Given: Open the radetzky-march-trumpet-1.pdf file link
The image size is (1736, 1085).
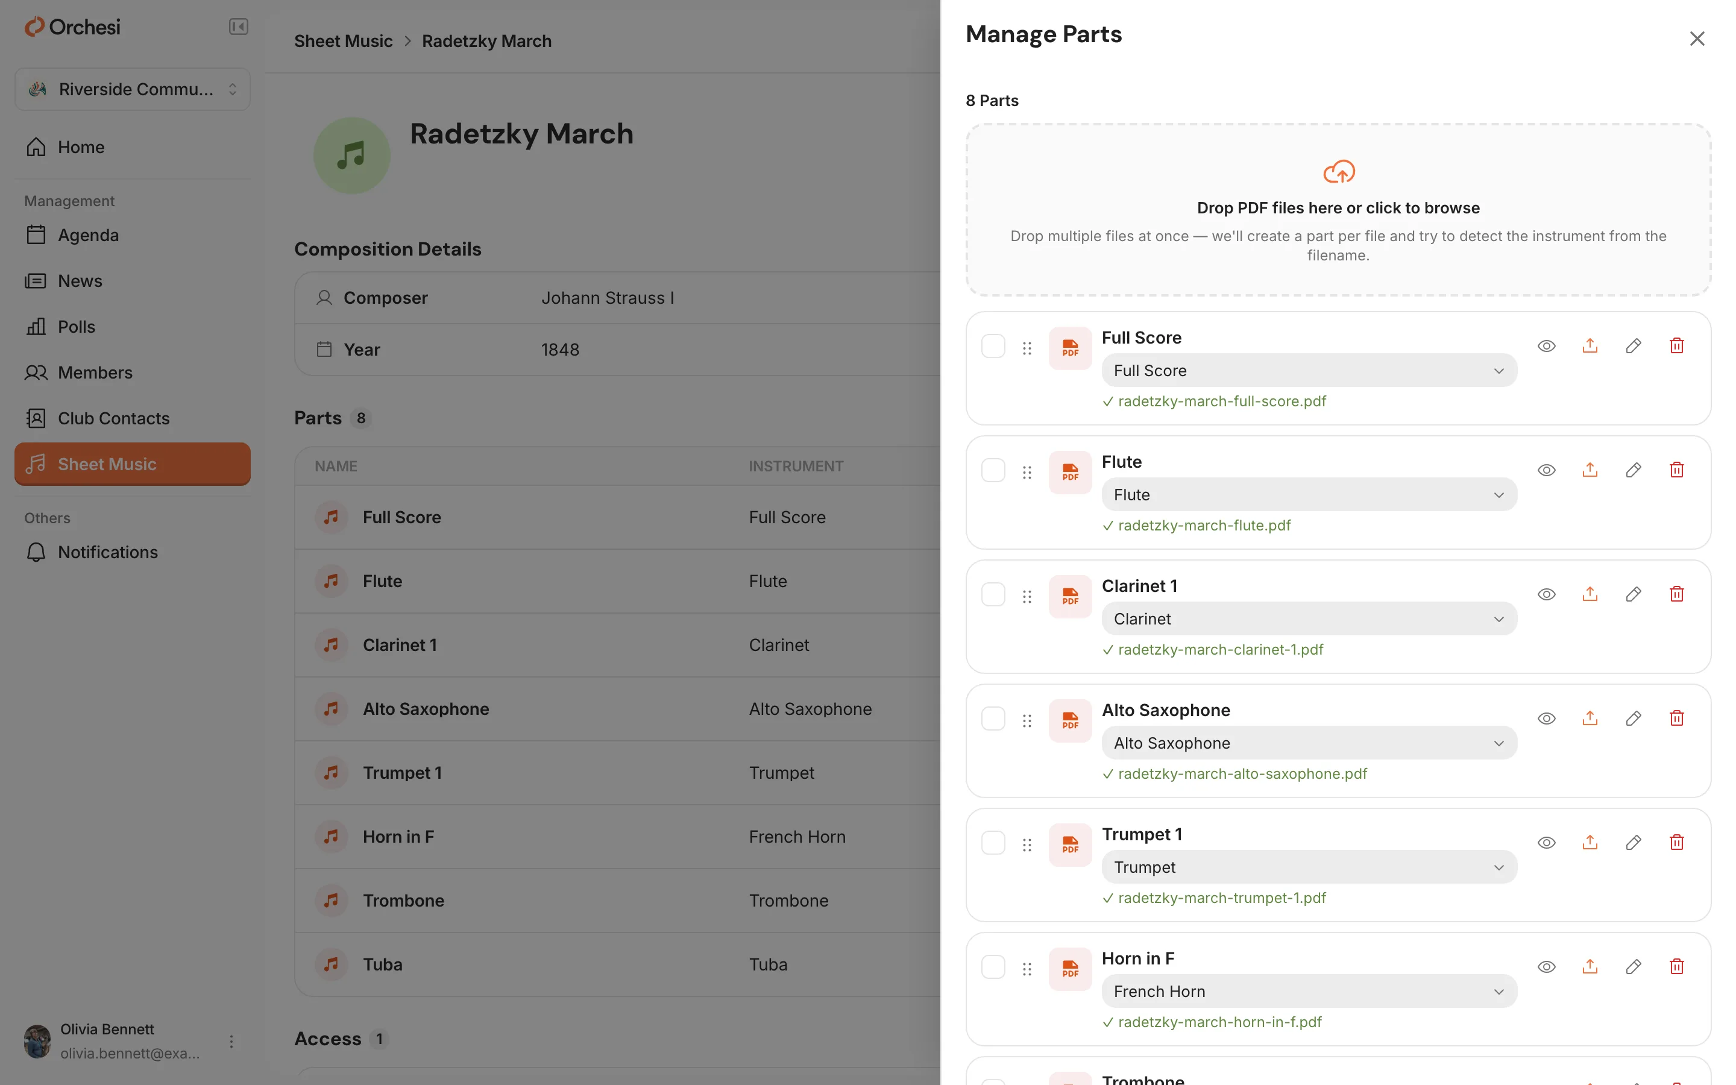Looking at the screenshot, I should 1222,898.
